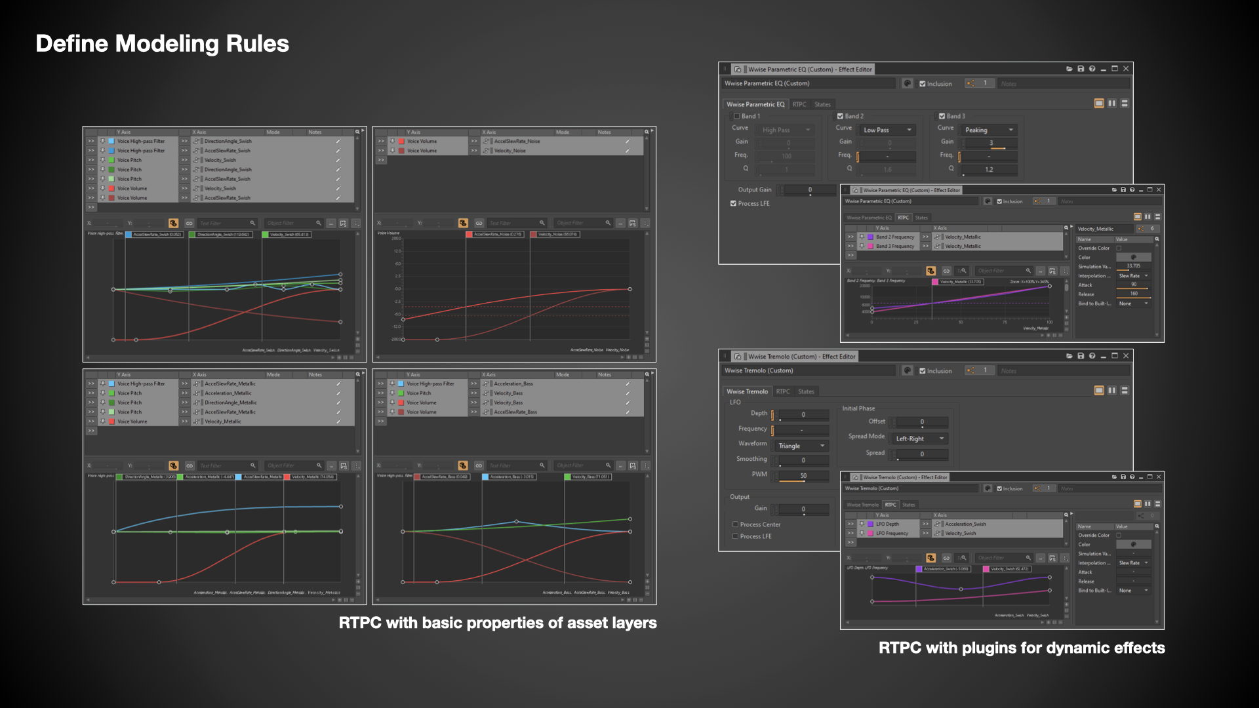Screen dimensions: 1259x708
Task: Disable Band 3 checkbox
Action: (942, 116)
